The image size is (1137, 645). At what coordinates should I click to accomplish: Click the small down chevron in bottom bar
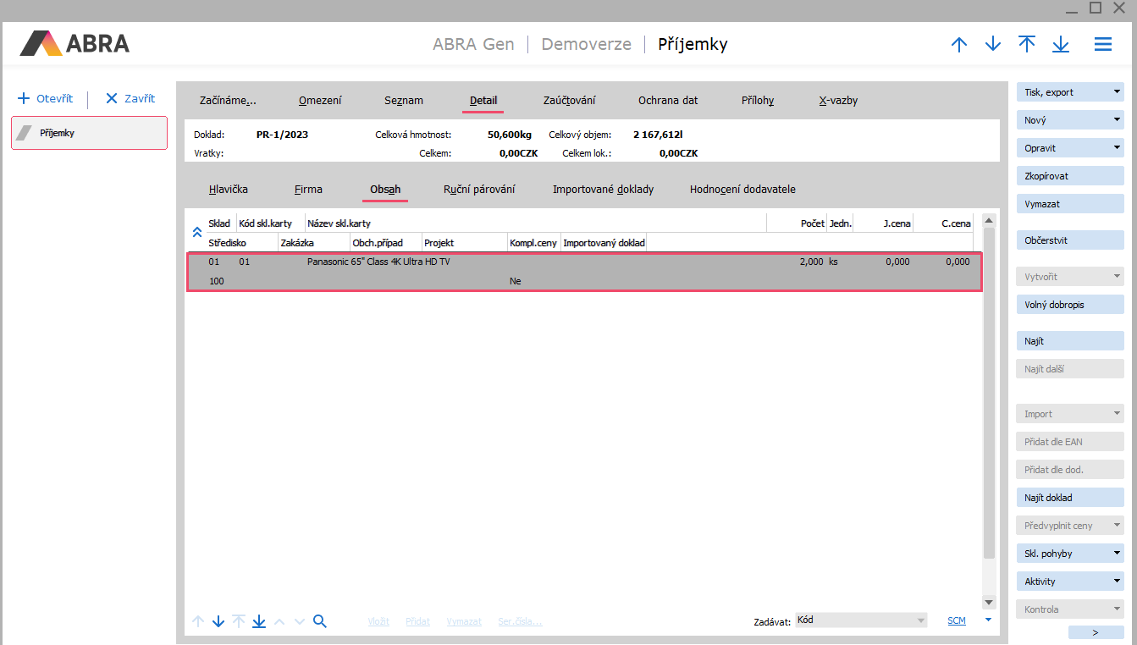(x=299, y=621)
